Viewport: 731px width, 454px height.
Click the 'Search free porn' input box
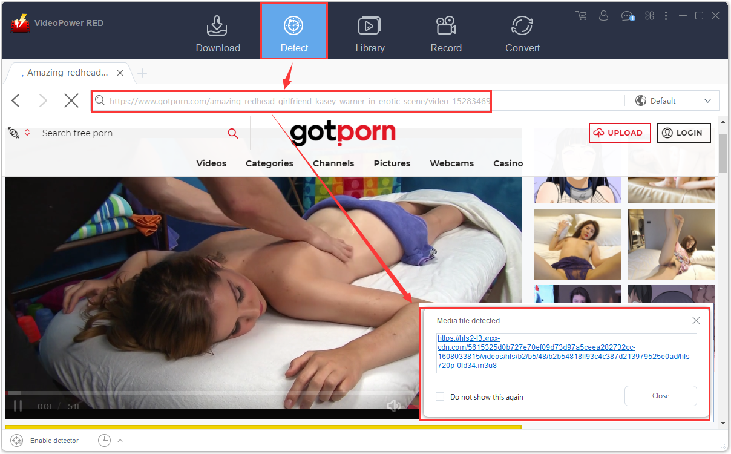tap(130, 133)
